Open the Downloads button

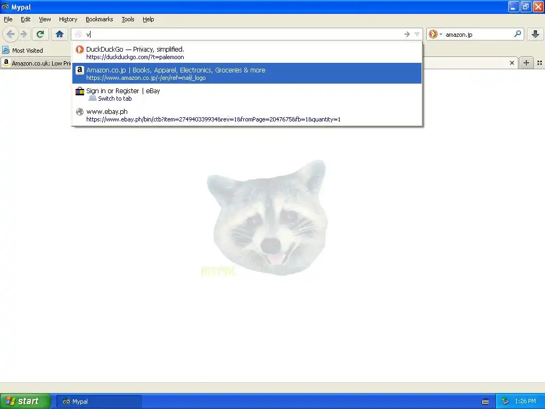pyautogui.click(x=535, y=34)
